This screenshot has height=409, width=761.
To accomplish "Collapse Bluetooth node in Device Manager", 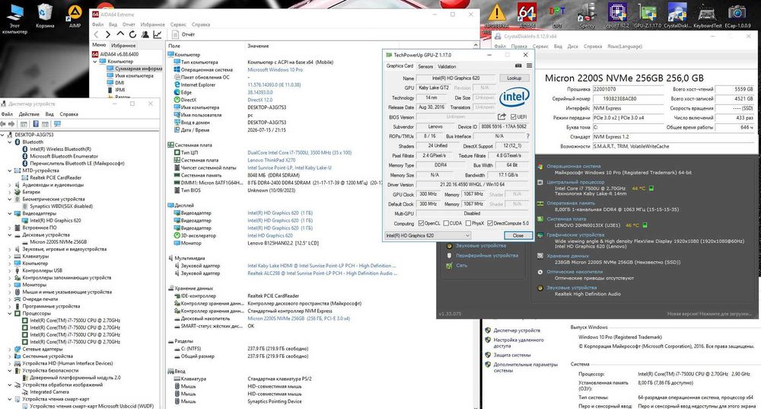I will coord(10,142).
